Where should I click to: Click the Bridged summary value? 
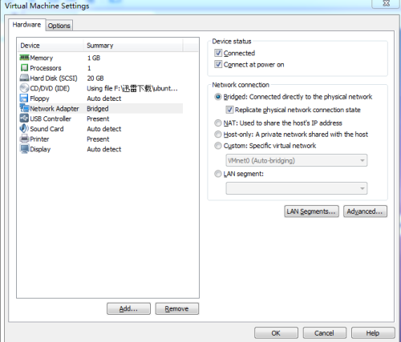tap(98, 109)
